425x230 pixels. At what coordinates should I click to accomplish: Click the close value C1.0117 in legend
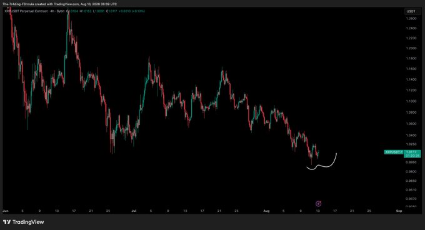(111, 11)
